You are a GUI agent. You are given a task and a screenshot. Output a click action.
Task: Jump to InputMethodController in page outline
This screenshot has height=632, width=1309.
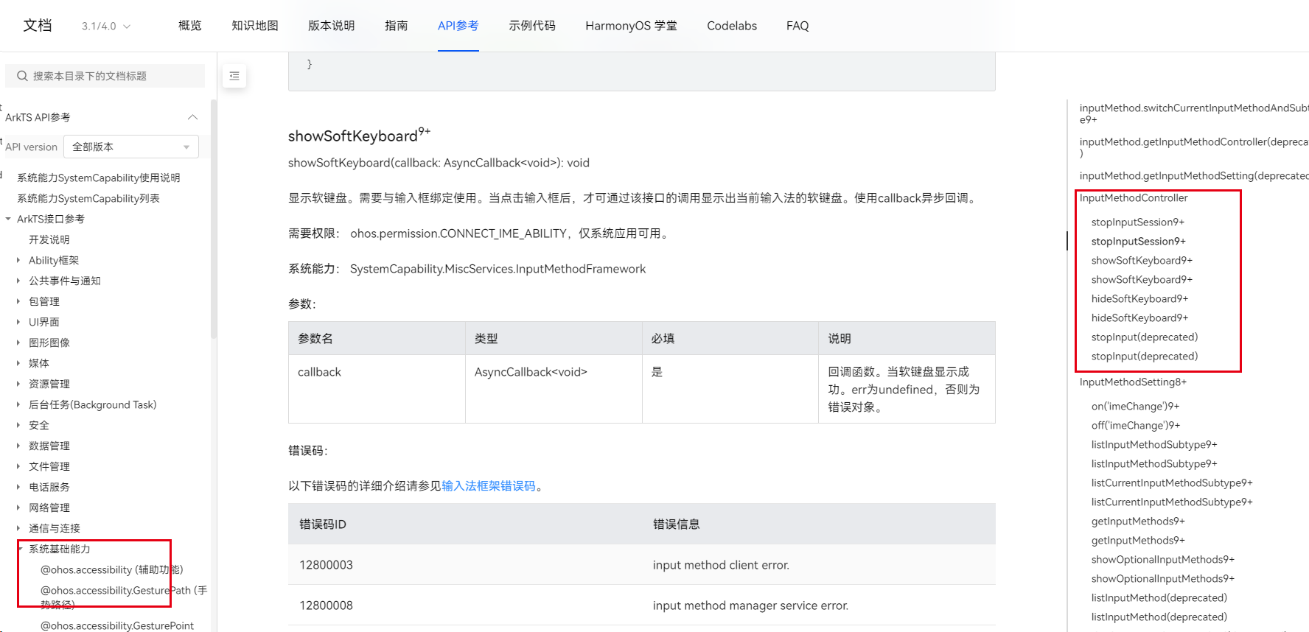(1134, 198)
